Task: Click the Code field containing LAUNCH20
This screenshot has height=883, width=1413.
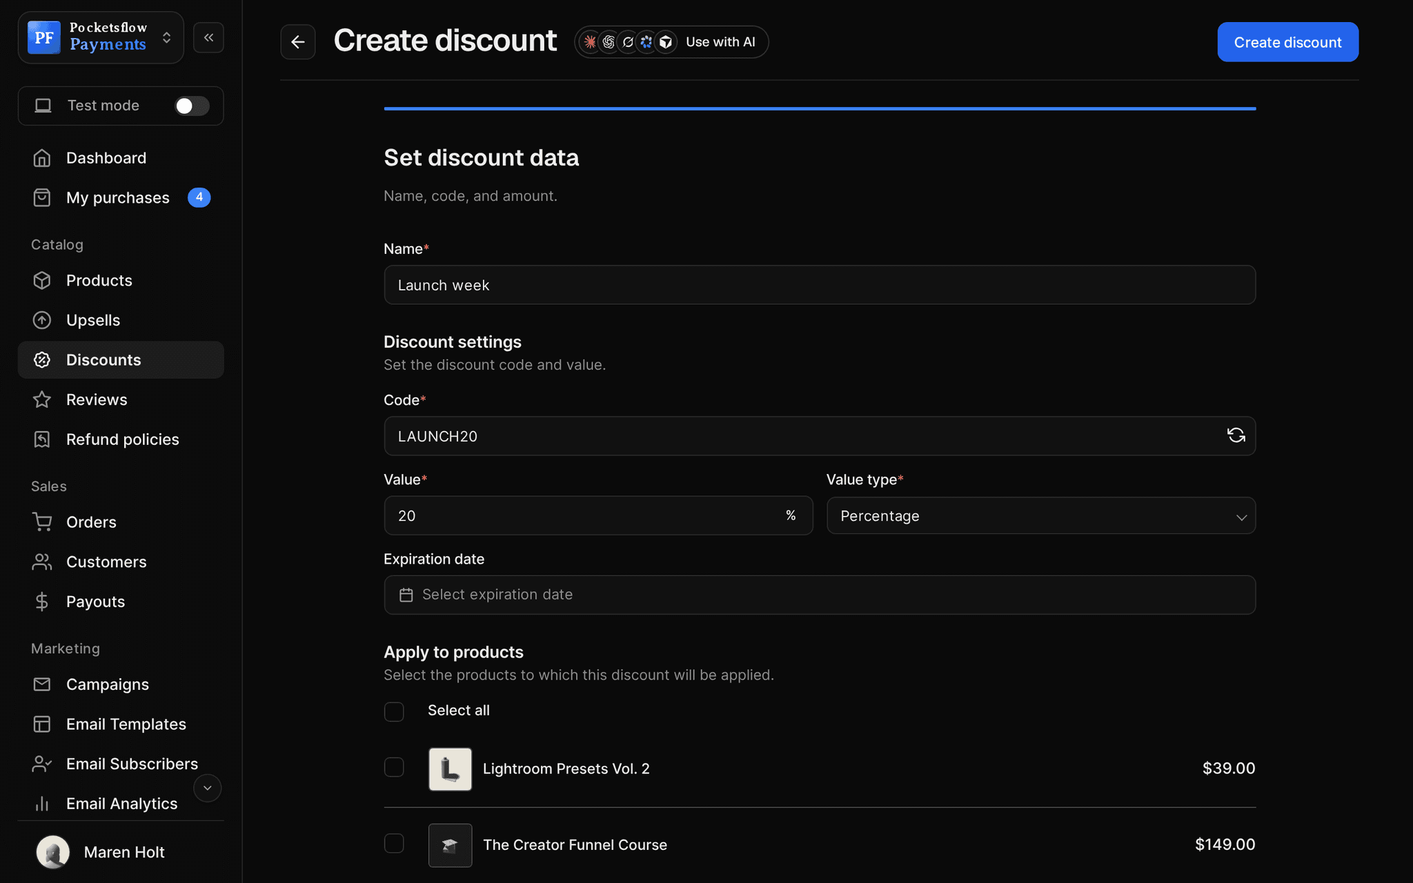Action: point(820,436)
